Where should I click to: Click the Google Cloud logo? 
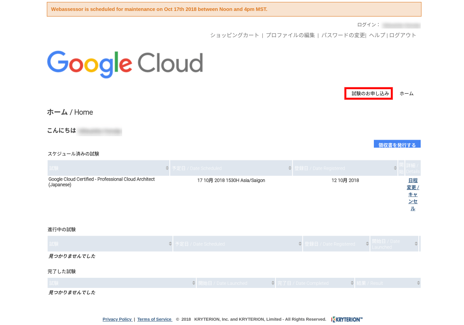coord(125,64)
